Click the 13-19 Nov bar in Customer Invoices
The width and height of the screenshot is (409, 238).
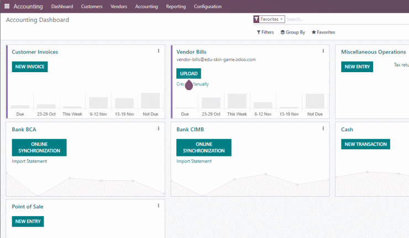point(124,103)
